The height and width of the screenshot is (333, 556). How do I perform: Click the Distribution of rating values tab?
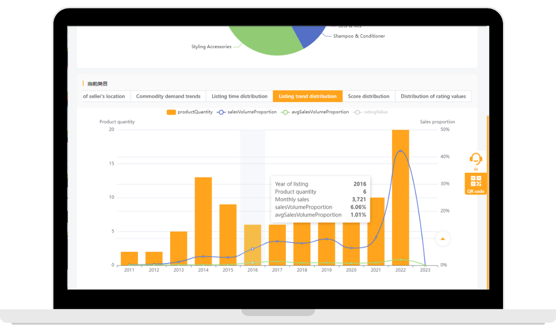coord(433,96)
